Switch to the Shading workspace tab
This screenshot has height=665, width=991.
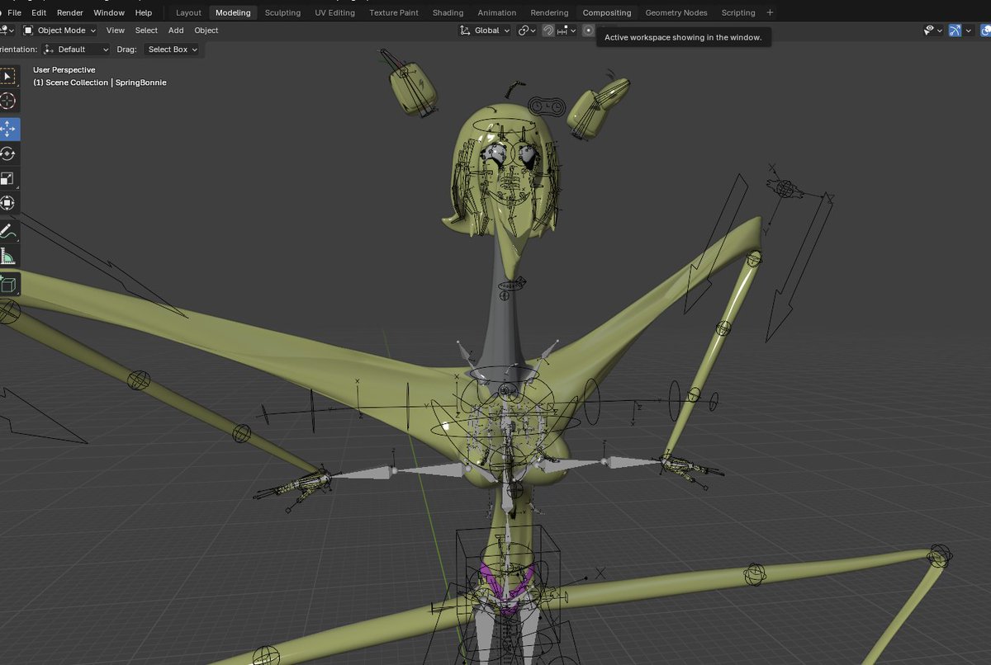coord(448,12)
